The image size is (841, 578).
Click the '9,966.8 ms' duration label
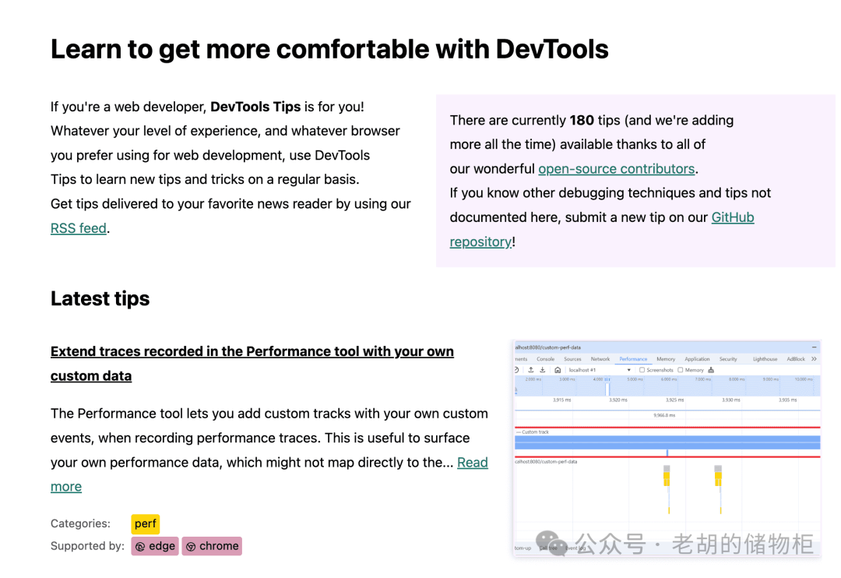point(664,415)
